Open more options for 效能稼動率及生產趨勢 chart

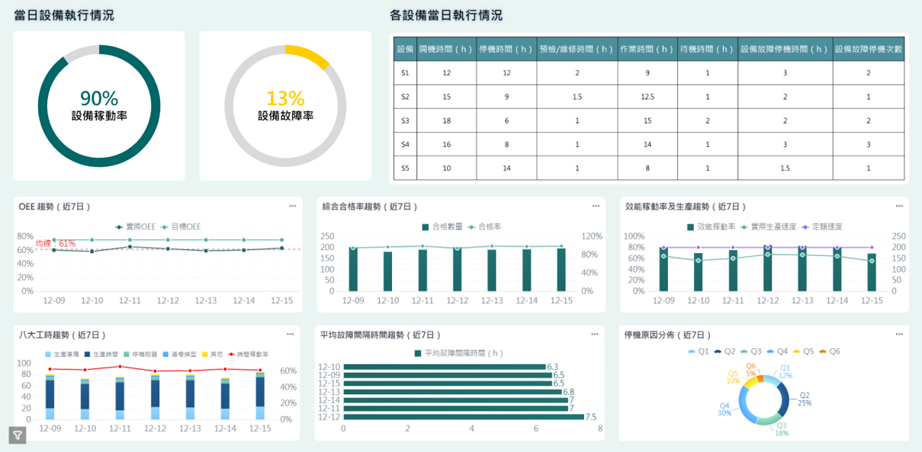pyautogui.click(x=898, y=207)
